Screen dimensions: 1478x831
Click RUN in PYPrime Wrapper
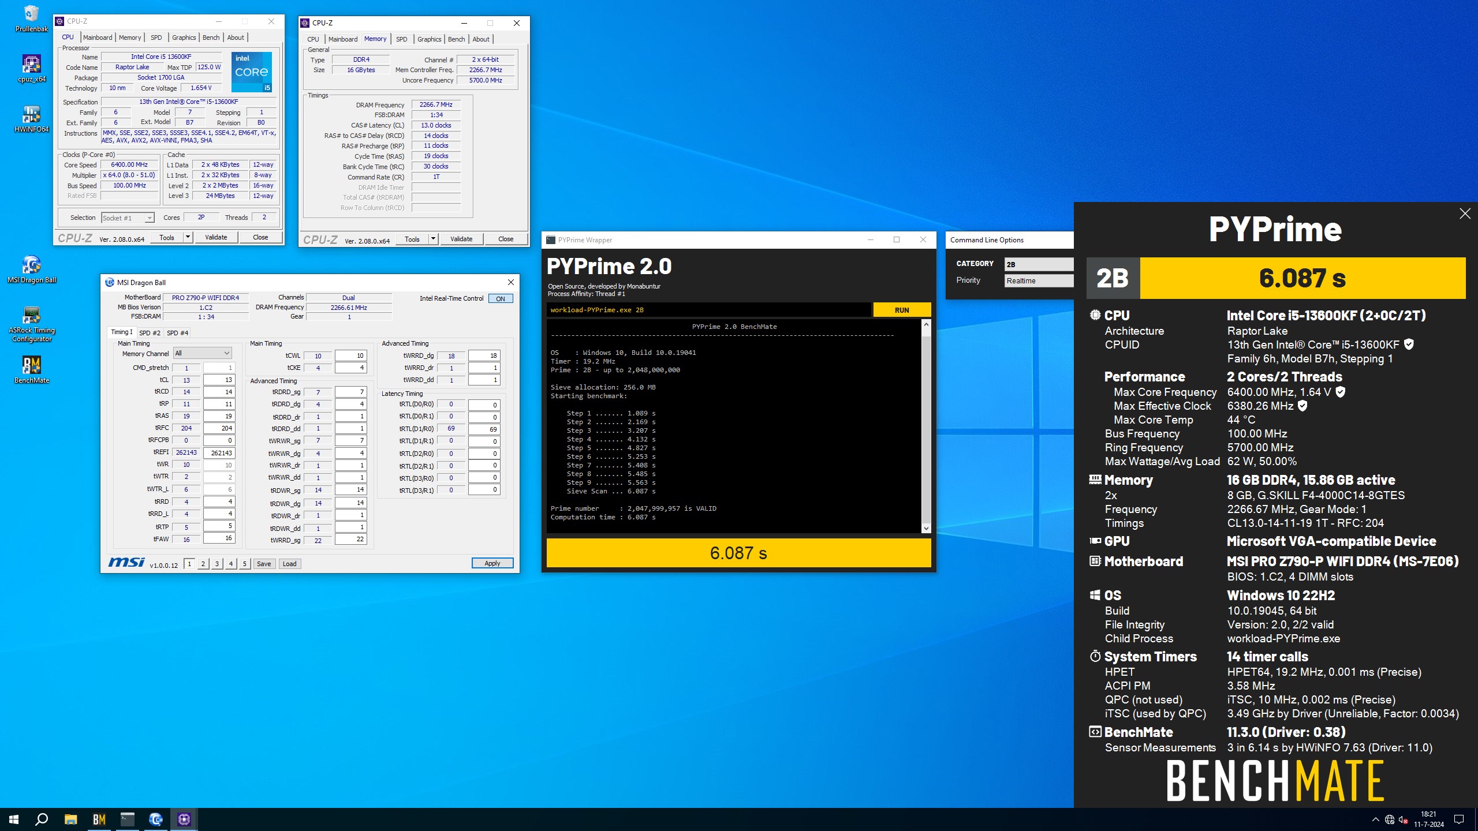pos(902,310)
